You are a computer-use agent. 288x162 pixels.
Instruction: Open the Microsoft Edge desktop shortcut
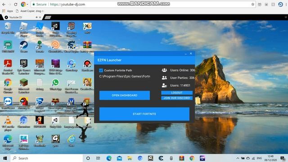point(8,142)
